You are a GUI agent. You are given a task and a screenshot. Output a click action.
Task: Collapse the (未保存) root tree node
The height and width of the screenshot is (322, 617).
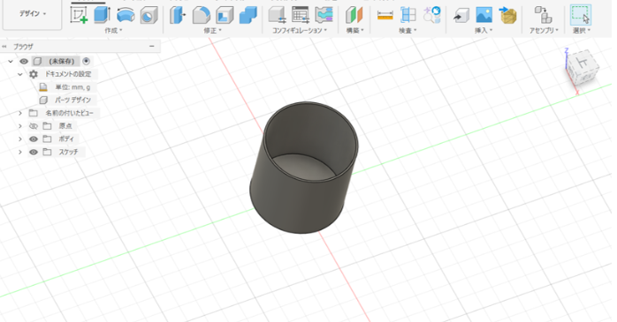[11, 61]
